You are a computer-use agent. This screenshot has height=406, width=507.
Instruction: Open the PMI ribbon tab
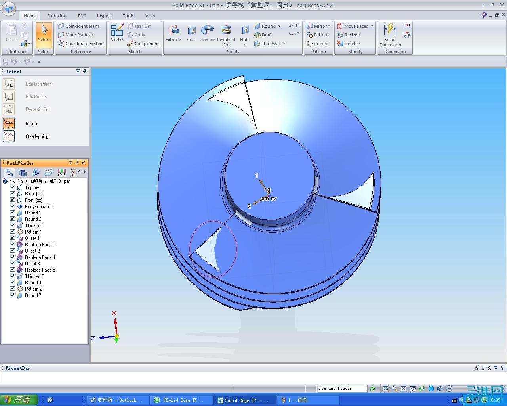82,16
